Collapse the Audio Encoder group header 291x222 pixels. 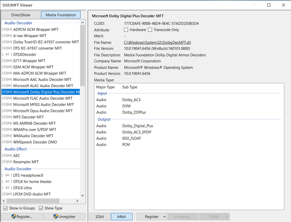click(x=18, y=169)
